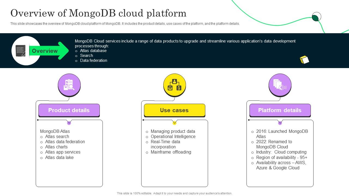Click the Overview document icon

(21, 51)
